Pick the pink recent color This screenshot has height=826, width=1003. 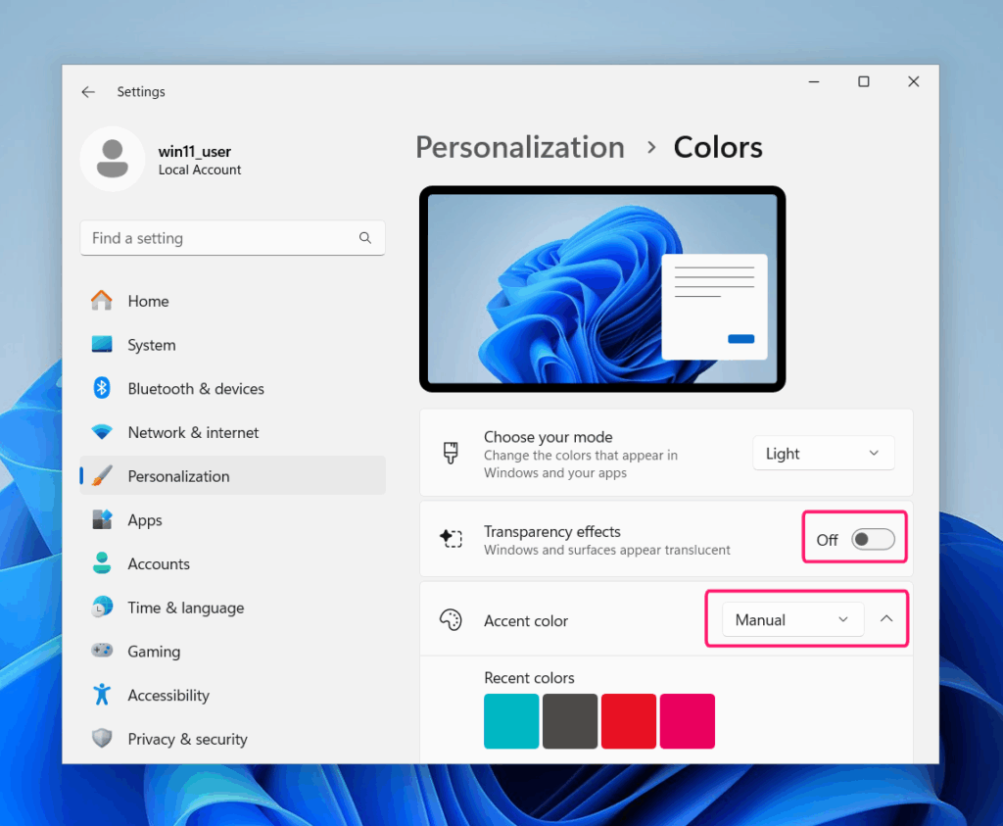click(x=687, y=721)
